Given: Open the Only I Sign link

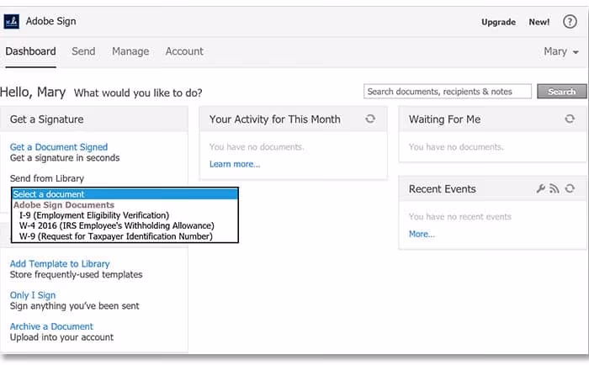Looking at the screenshot, I should [x=31, y=295].
